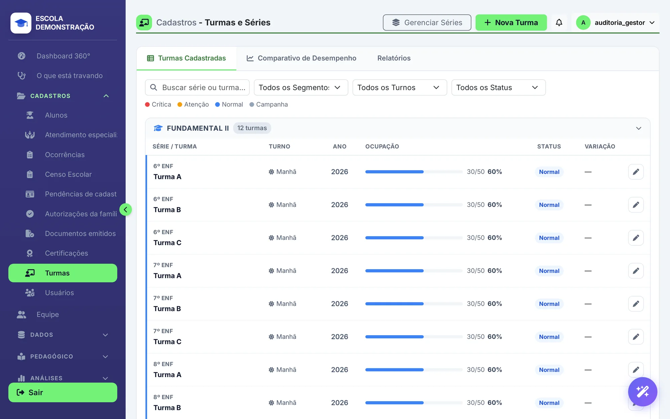
Task: Click the Sair logout button
Action: point(63,393)
